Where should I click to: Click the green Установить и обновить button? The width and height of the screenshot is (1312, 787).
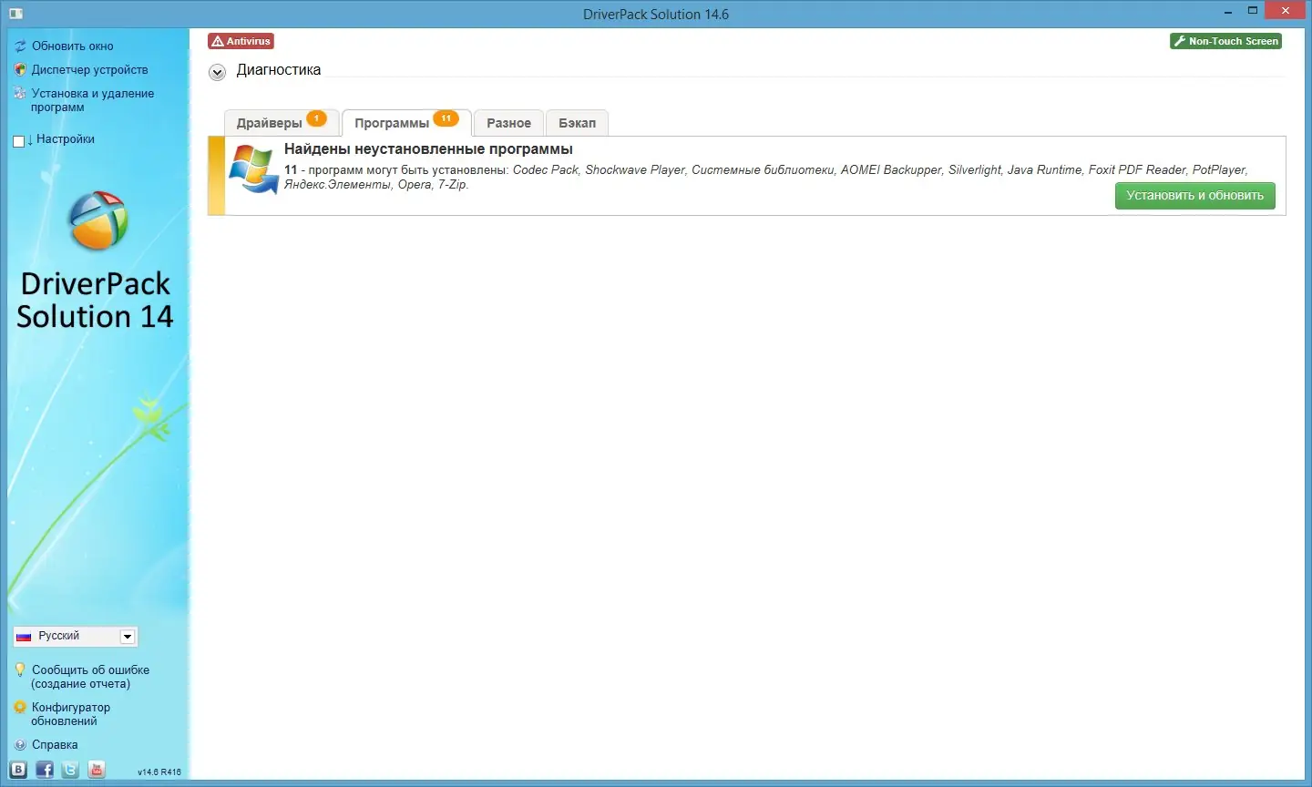click(x=1194, y=196)
